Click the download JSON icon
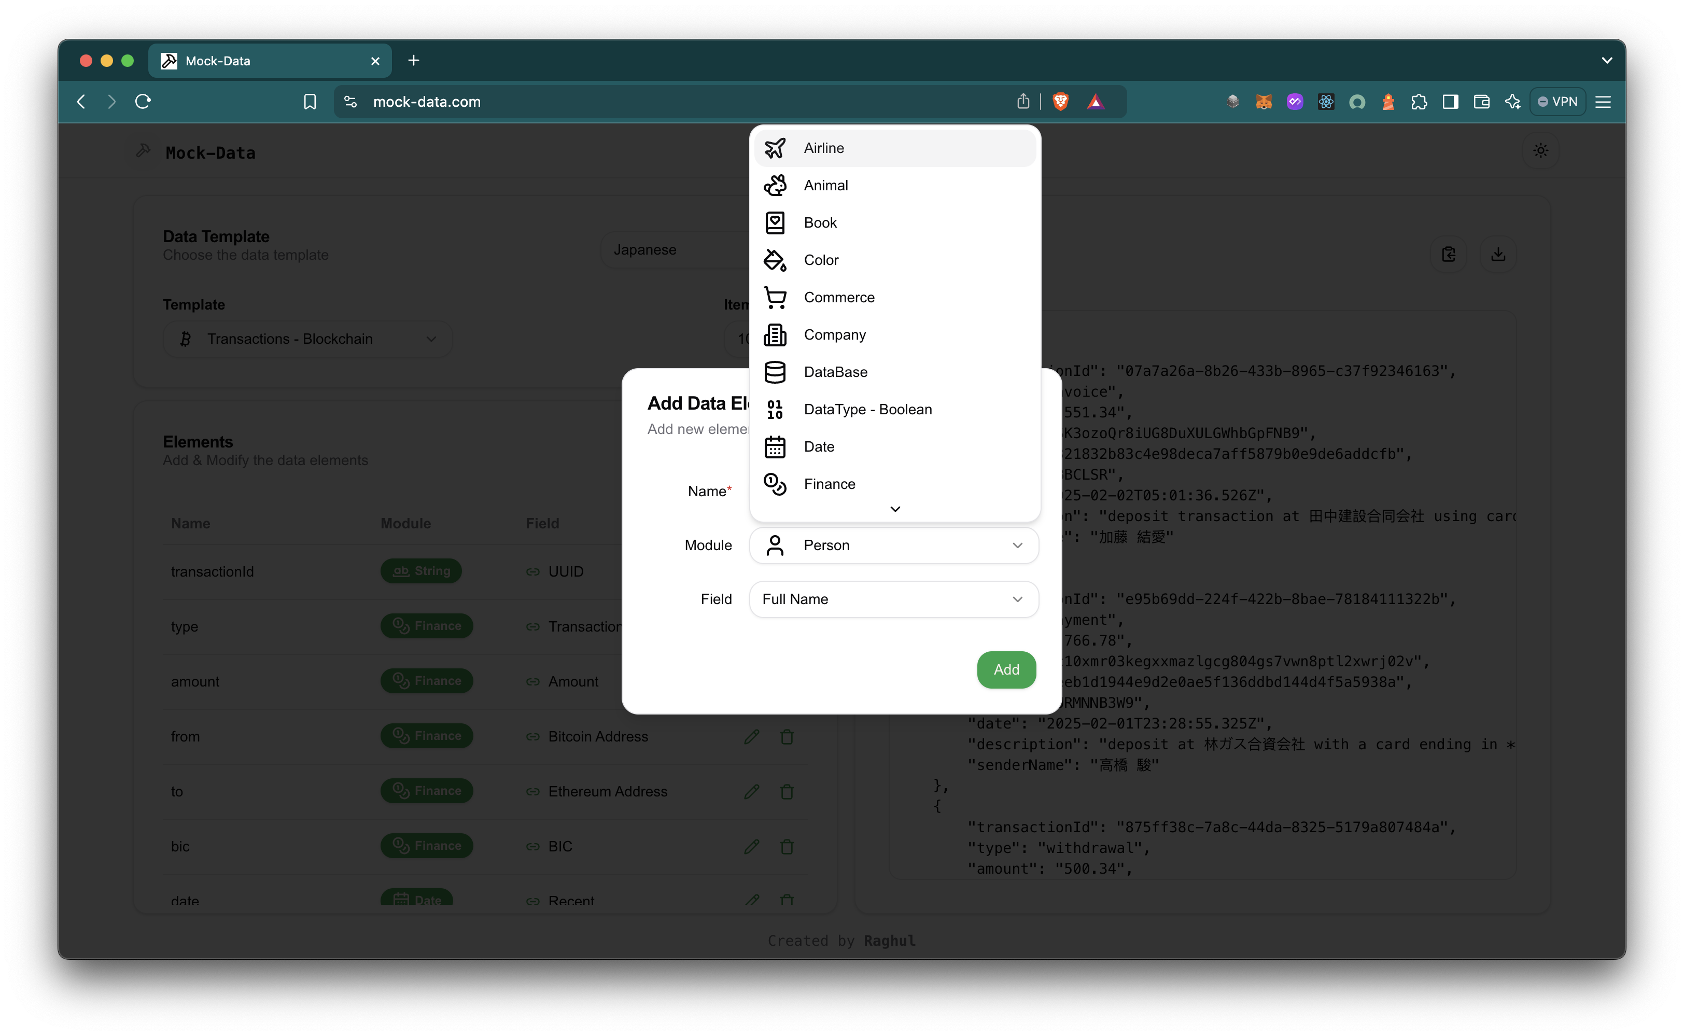Viewport: 1684px width, 1036px height. click(1498, 255)
